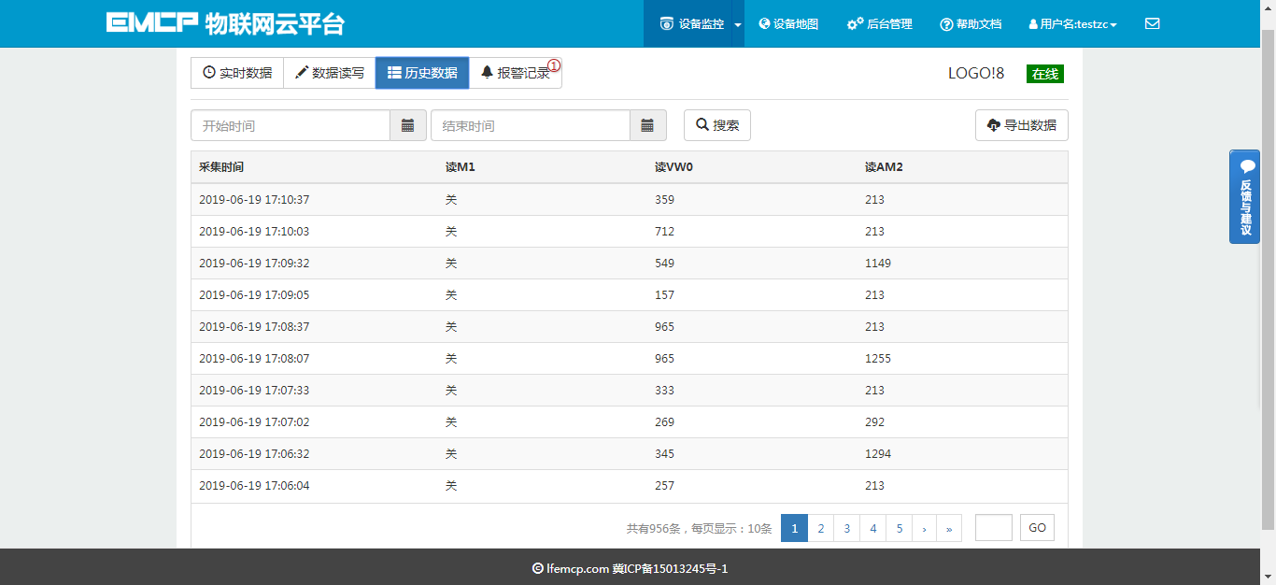
Task: Open 设备监控 in the top navigation
Action: point(692,24)
